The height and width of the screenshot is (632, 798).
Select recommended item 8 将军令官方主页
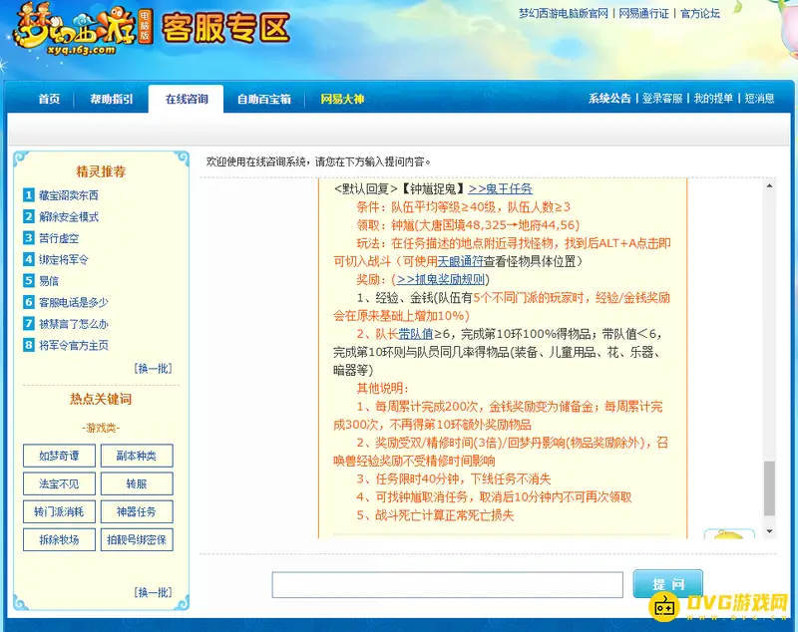click(74, 345)
